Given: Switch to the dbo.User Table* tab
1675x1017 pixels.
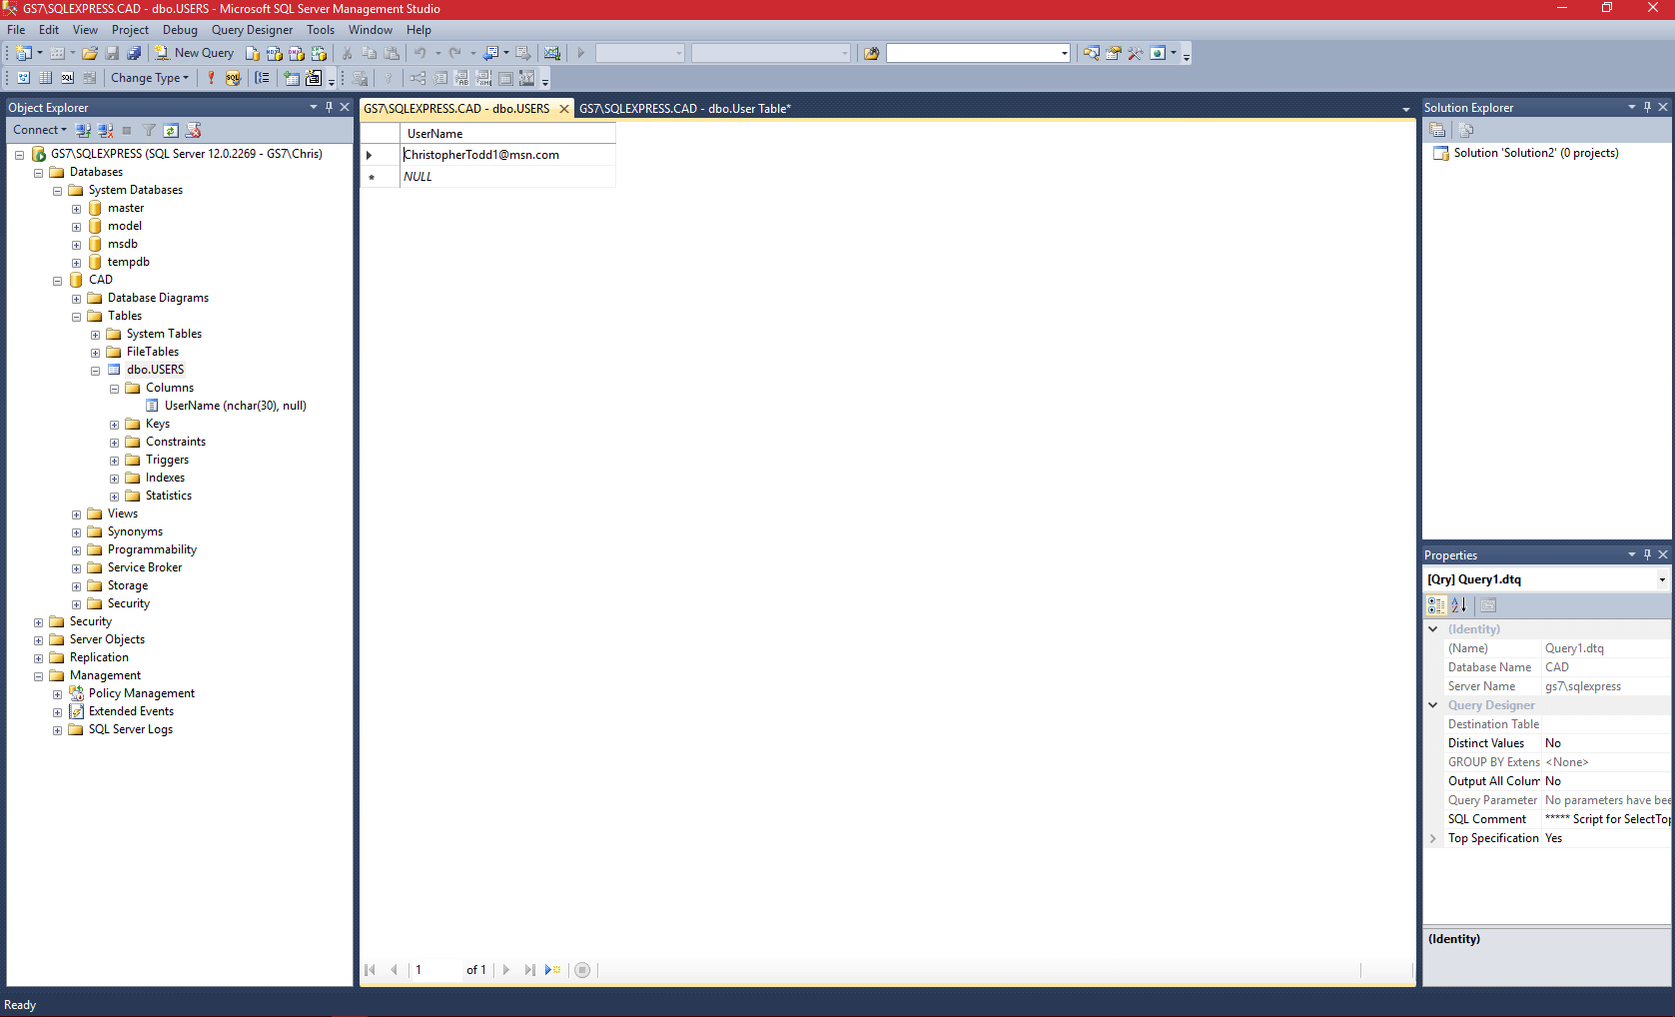Looking at the screenshot, I should (x=684, y=109).
